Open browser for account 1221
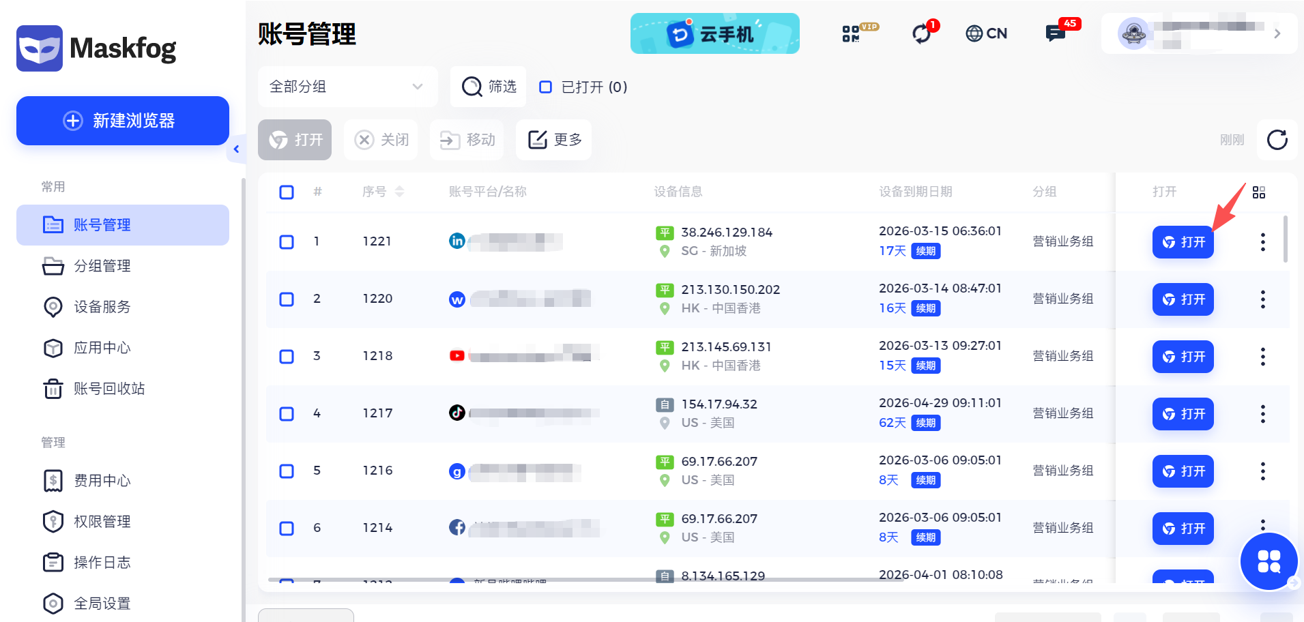The height and width of the screenshot is (622, 1304). [1183, 242]
